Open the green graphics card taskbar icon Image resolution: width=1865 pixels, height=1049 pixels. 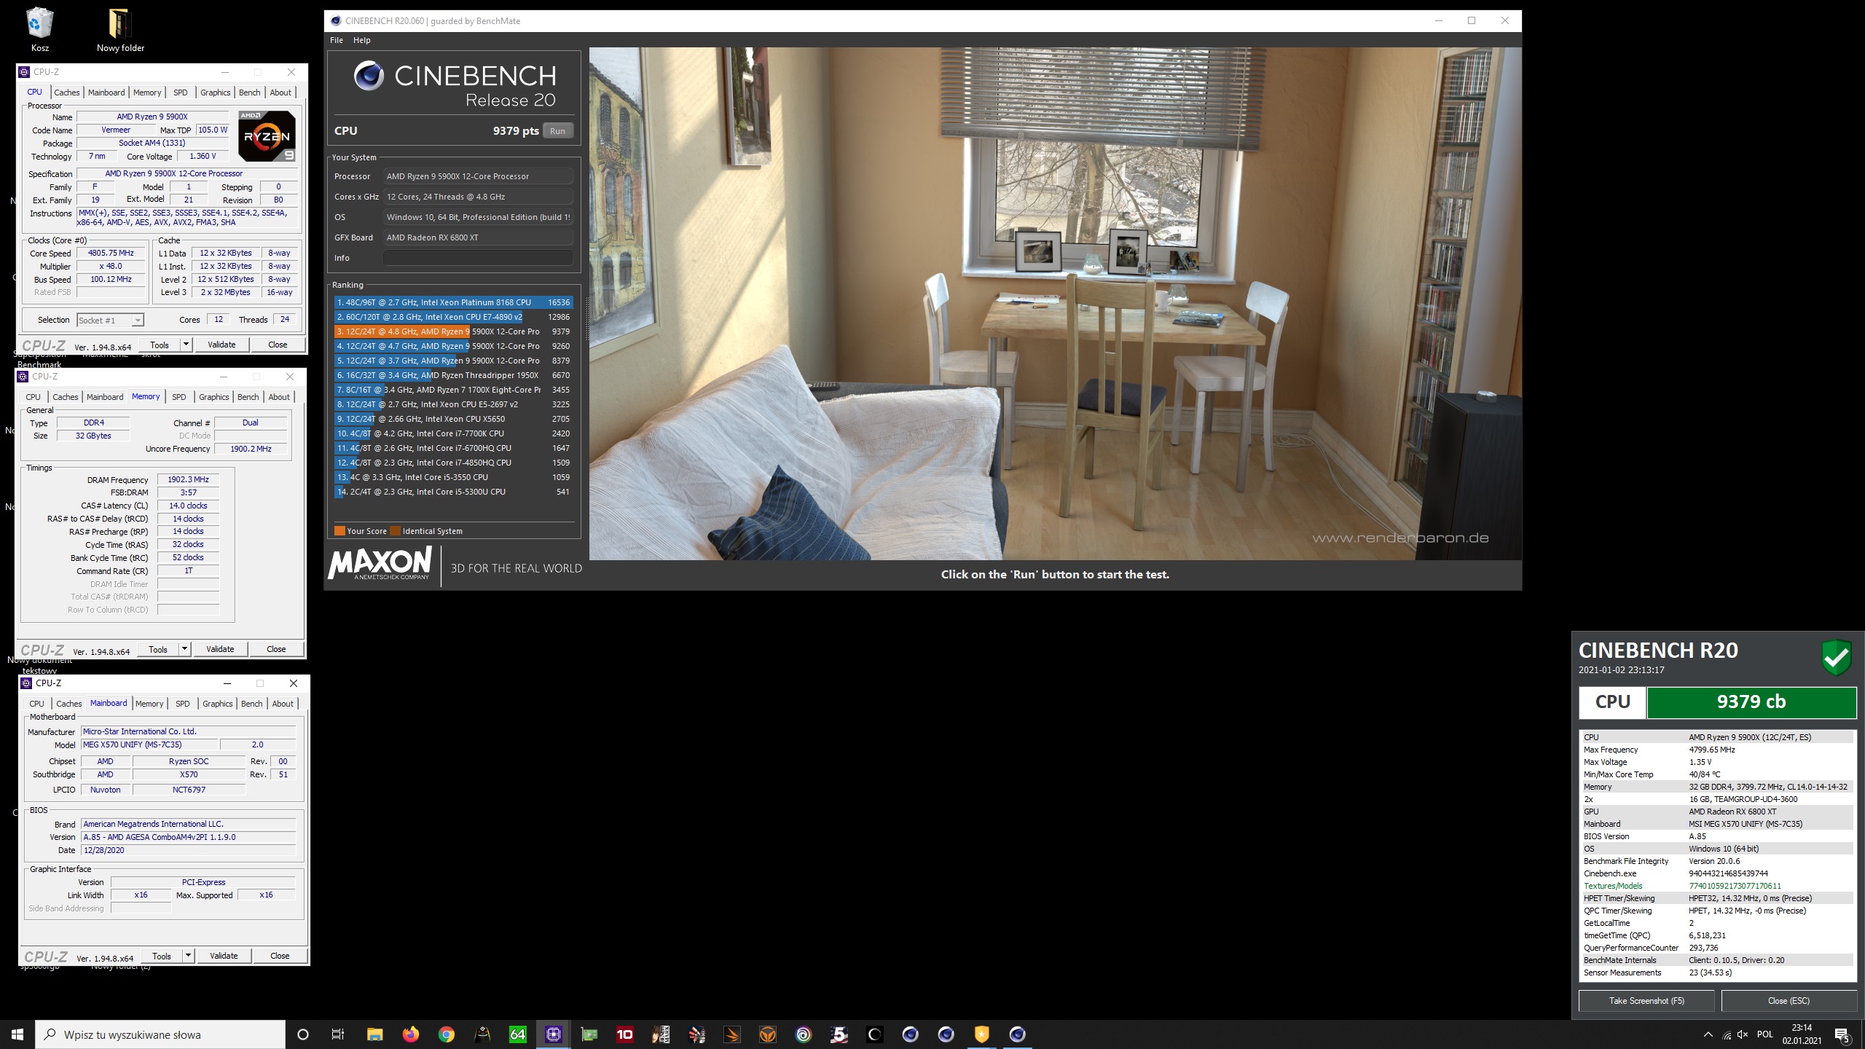pyautogui.click(x=589, y=1034)
